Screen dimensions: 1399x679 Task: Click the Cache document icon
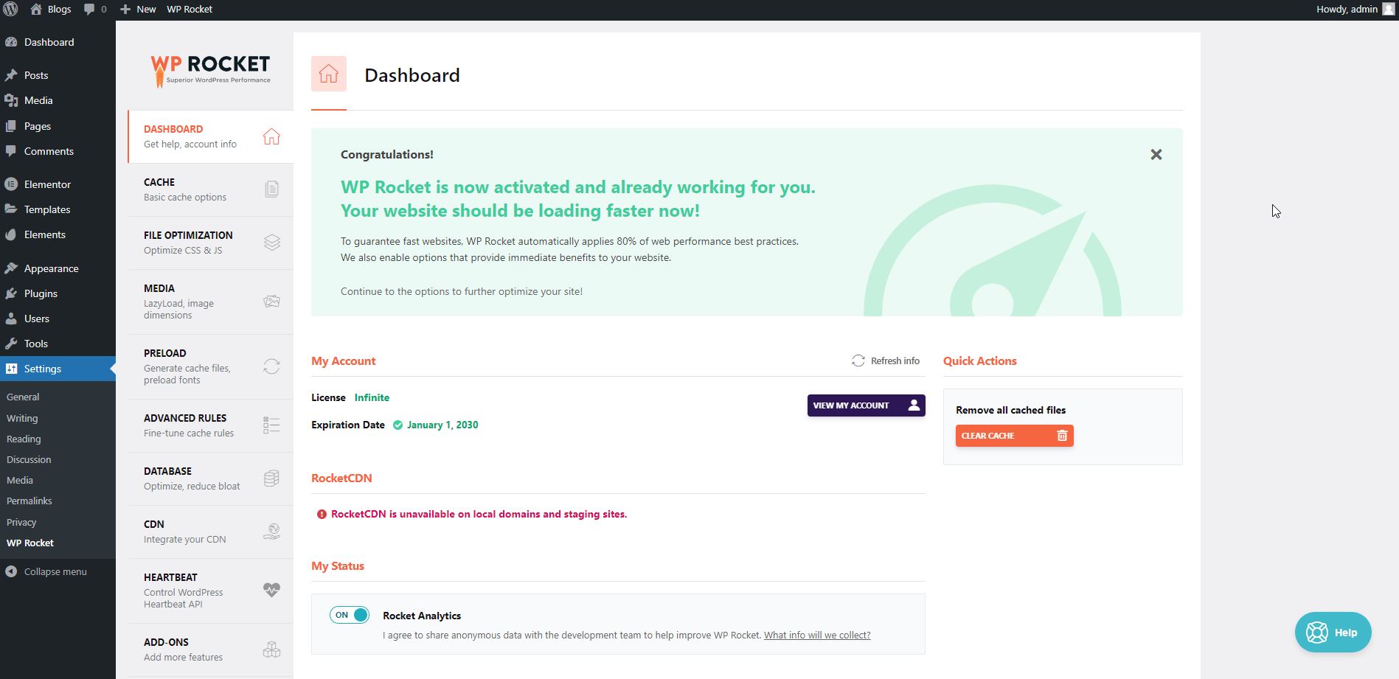pyautogui.click(x=271, y=189)
